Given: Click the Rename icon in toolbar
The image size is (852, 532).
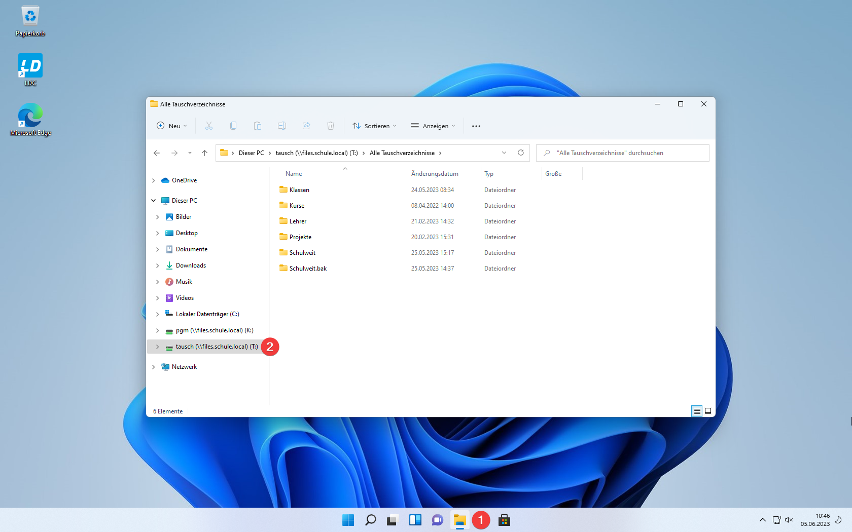Looking at the screenshot, I should pyautogui.click(x=282, y=126).
